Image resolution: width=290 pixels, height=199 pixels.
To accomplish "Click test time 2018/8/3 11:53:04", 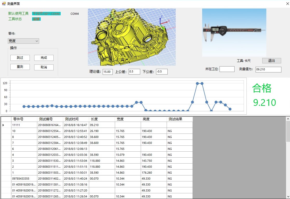I will (x=76, y=161).
